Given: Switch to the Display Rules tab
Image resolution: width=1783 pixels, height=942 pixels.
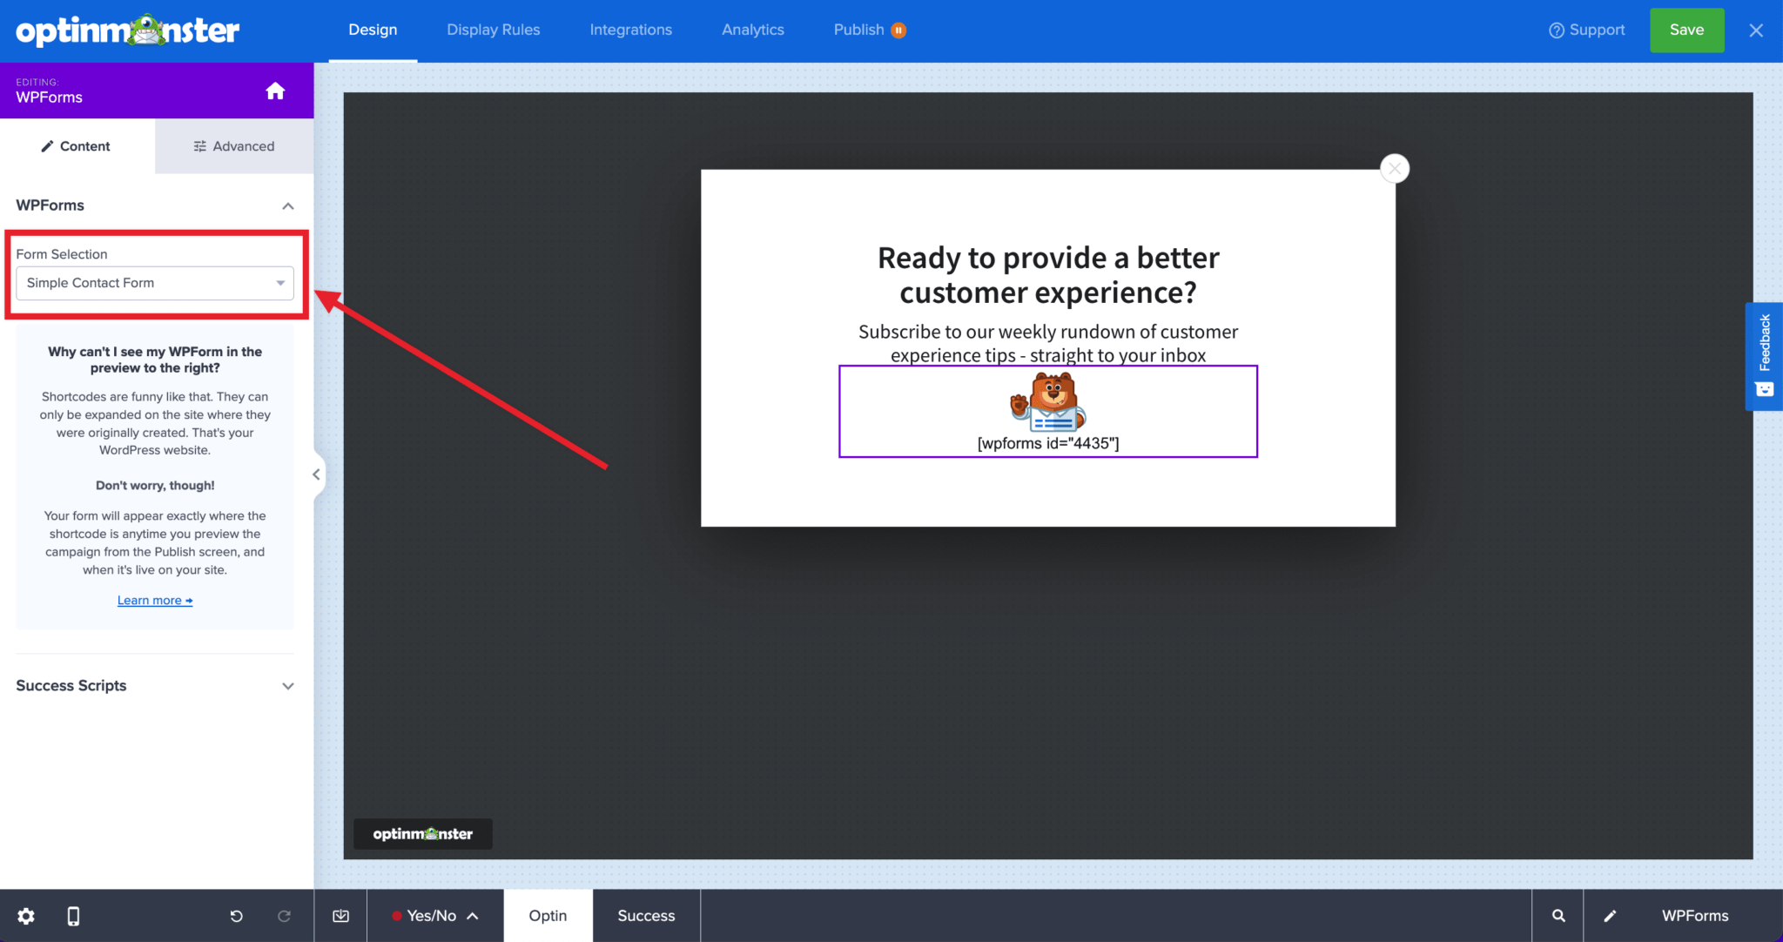Looking at the screenshot, I should (x=493, y=29).
